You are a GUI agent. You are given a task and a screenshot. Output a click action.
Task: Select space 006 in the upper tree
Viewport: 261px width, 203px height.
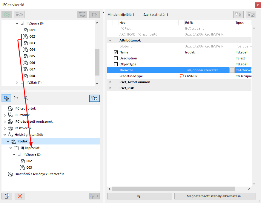(x=32, y=63)
